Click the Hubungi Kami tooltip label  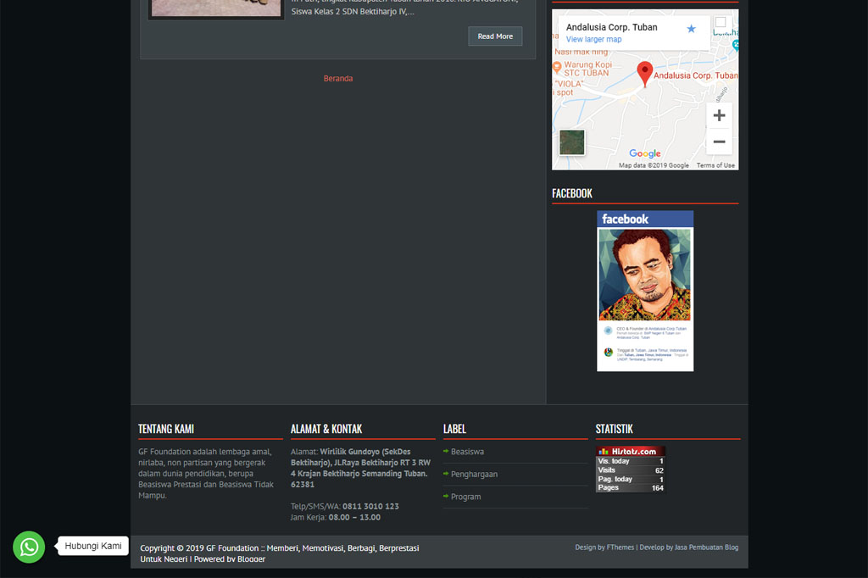pyautogui.click(x=93, y=546)
